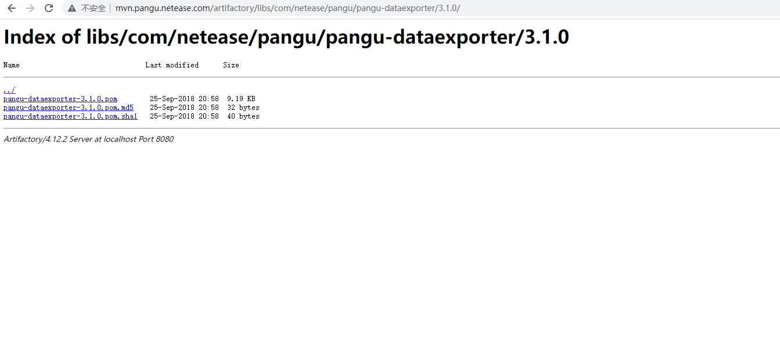Reload the current page
Screen dimensions: 780x357
pos(49,8)
